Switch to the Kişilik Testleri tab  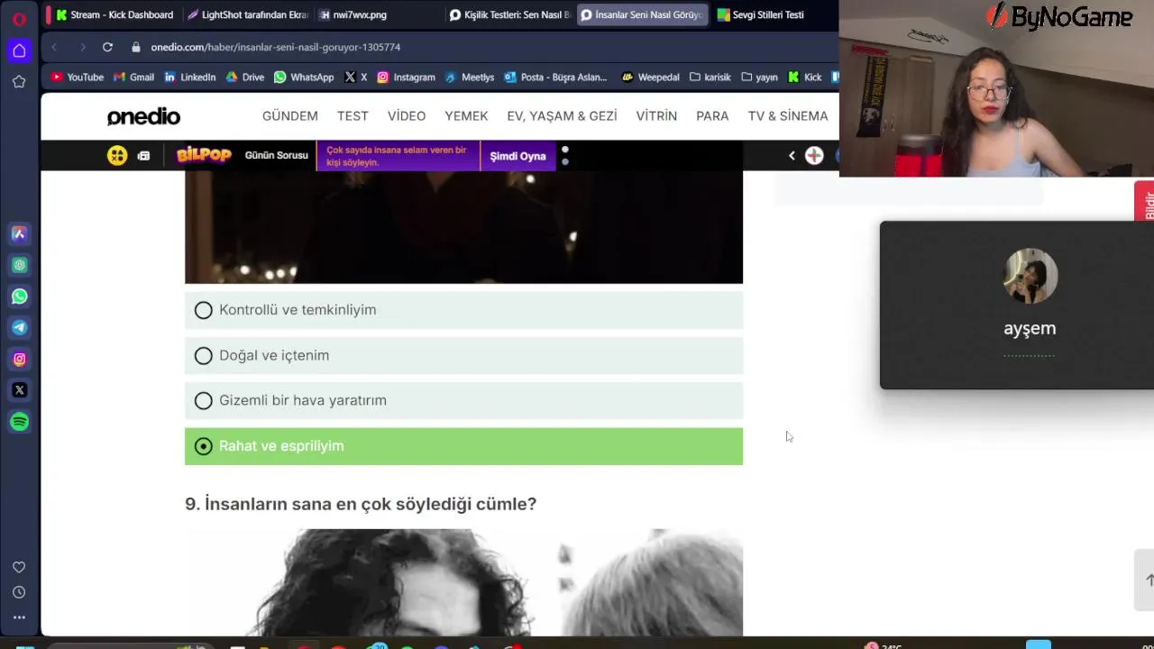(510, 14)
